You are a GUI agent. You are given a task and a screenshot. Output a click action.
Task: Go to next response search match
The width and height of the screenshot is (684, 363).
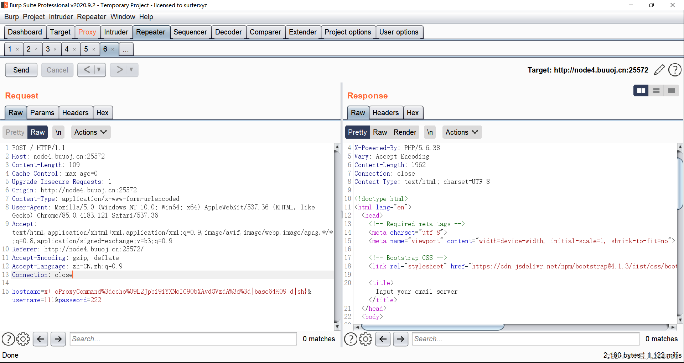400,339
